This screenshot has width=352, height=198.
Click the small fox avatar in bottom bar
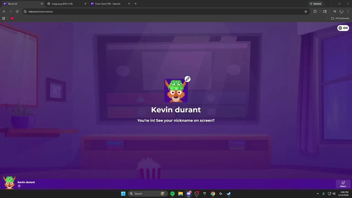(9, 183)
